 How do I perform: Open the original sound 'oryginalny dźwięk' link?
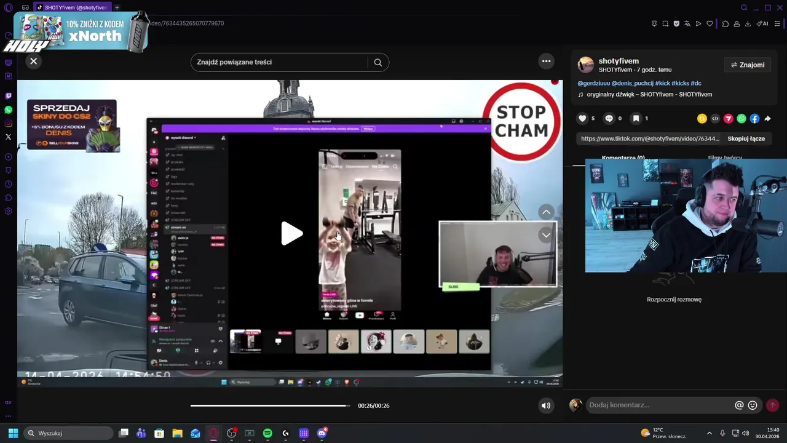pos(649,94)
